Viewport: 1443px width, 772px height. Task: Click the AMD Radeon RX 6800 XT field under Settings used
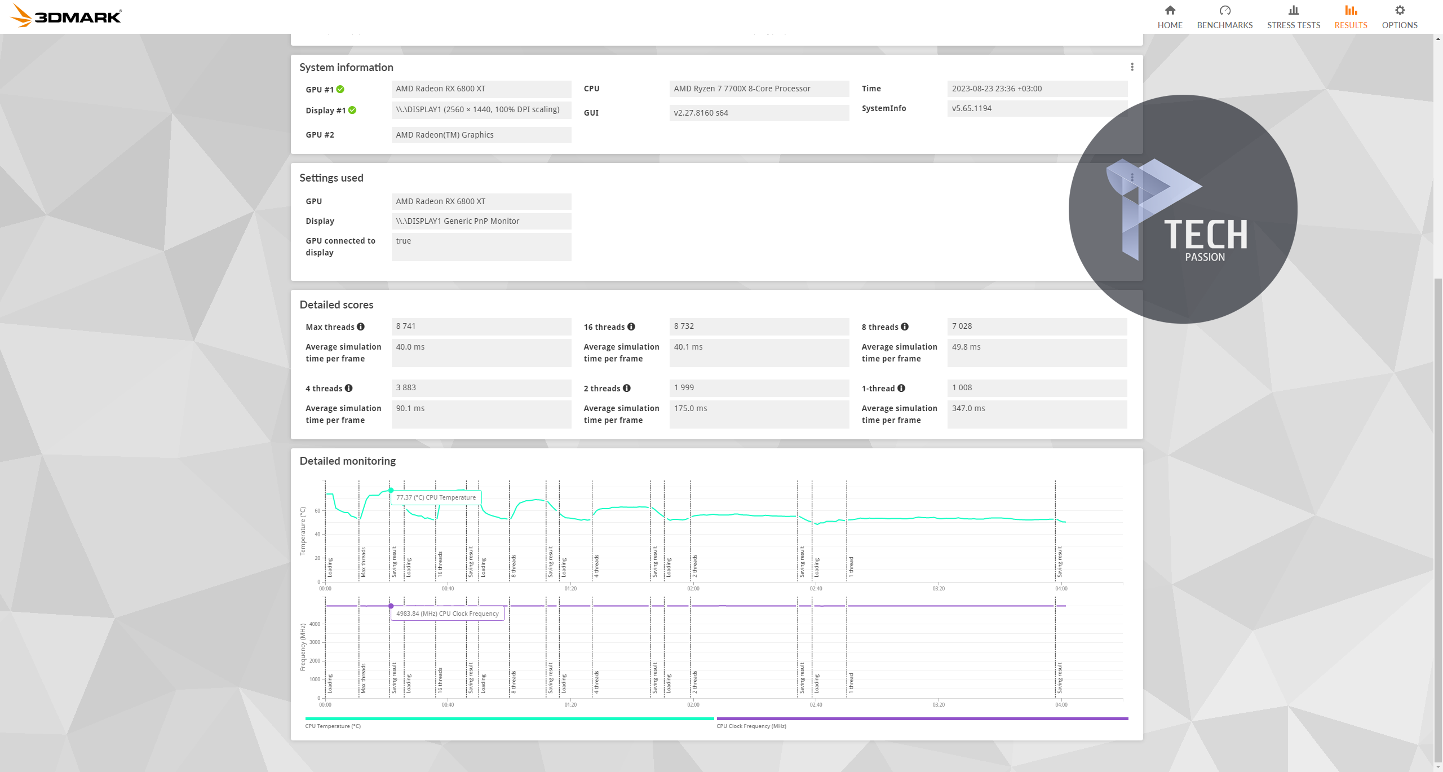click(x=481, y=201)
